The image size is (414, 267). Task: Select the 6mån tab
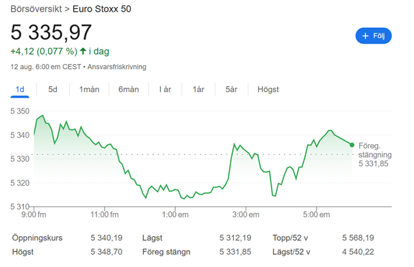(129, 89)
